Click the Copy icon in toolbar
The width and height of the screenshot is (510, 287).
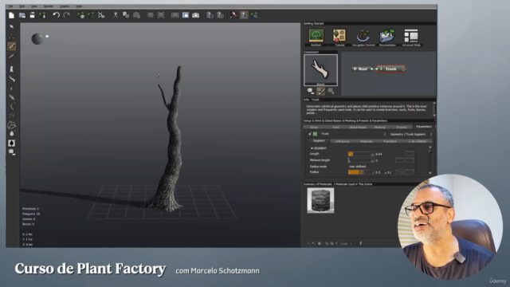126,15
